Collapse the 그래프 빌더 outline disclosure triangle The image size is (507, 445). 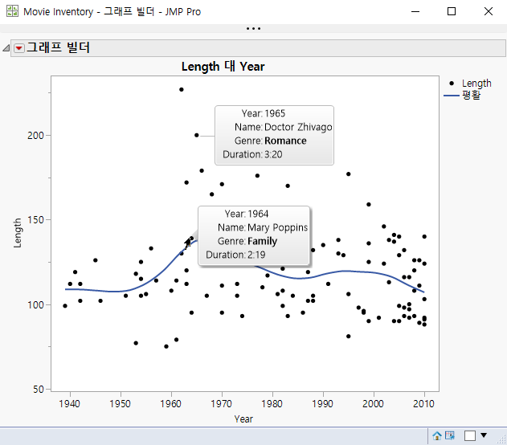coord(6,48)
